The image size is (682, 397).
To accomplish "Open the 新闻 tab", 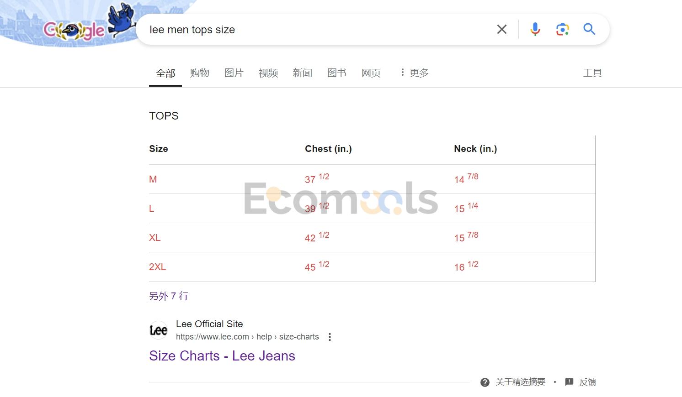I will [x=303, y=73].
